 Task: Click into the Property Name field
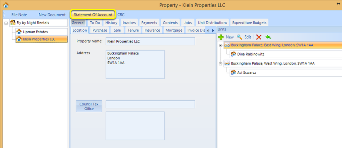pyautogui.click(x=150, y=41)
